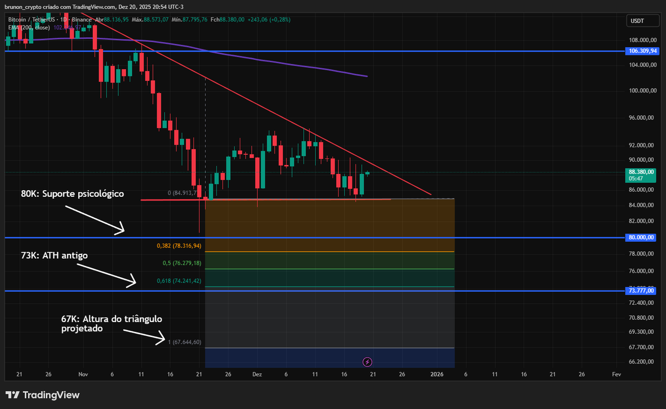Screen dimensions: 666x409
Task: Click the purple lightning bolt event icon
Action: click(367, 362)
